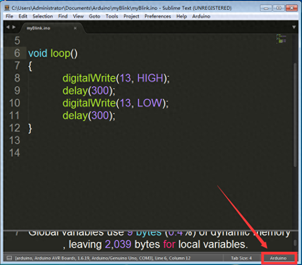Open the Find menu
302x265 pixels.
pyautogui.click(x=63, y=16)
